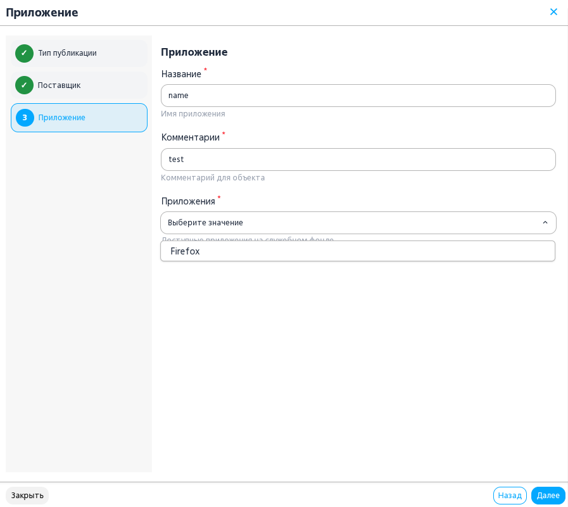Image resolution: width=568 pixels, height=507 pixels.
Task: Choose Firefox from the dropdown list
Action: tap(358, 251)
